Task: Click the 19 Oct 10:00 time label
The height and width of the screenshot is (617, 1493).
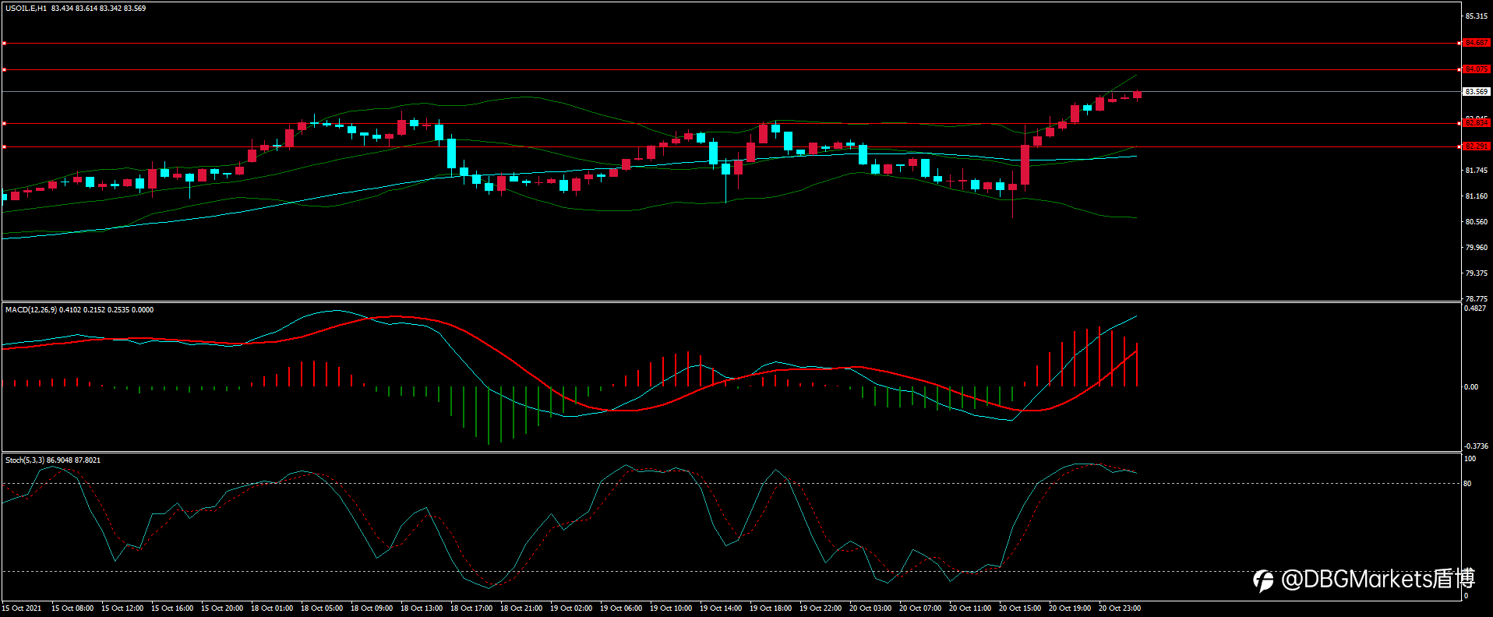Action: (x=671, y=608)
